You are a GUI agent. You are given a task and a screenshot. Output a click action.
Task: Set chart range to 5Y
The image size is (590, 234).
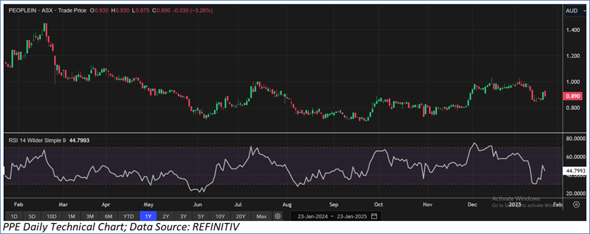[202, 216]
